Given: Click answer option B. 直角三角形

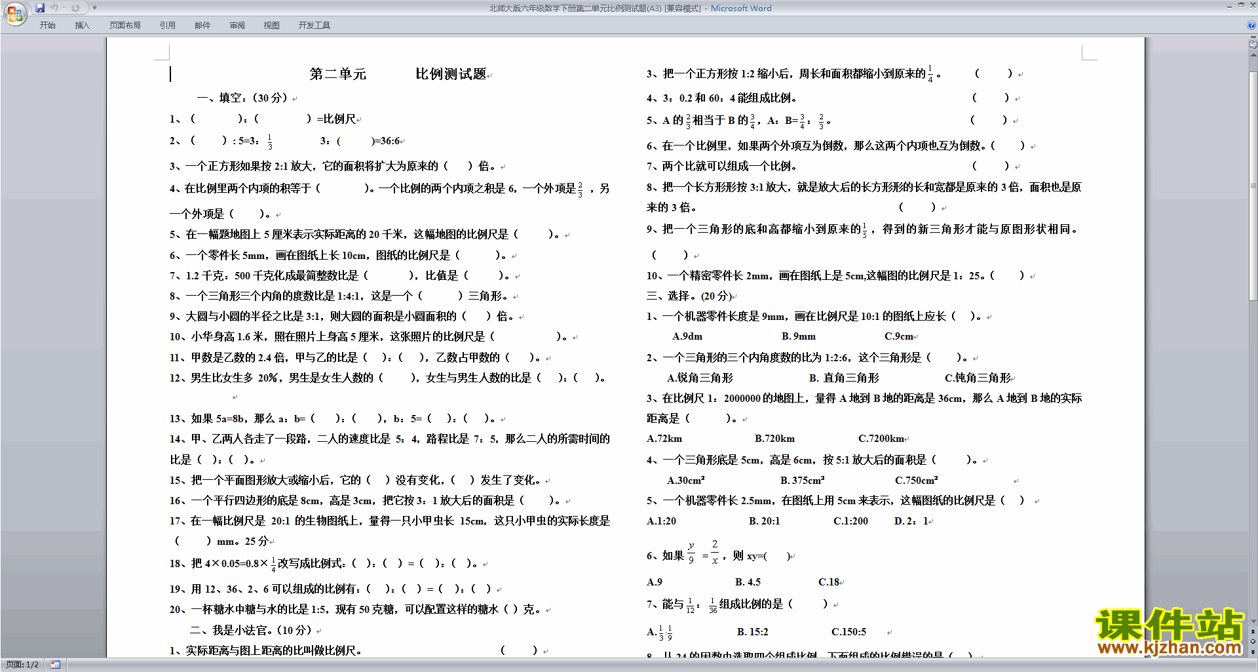Looking at the screenshot, I should click(x=844, y=378).
